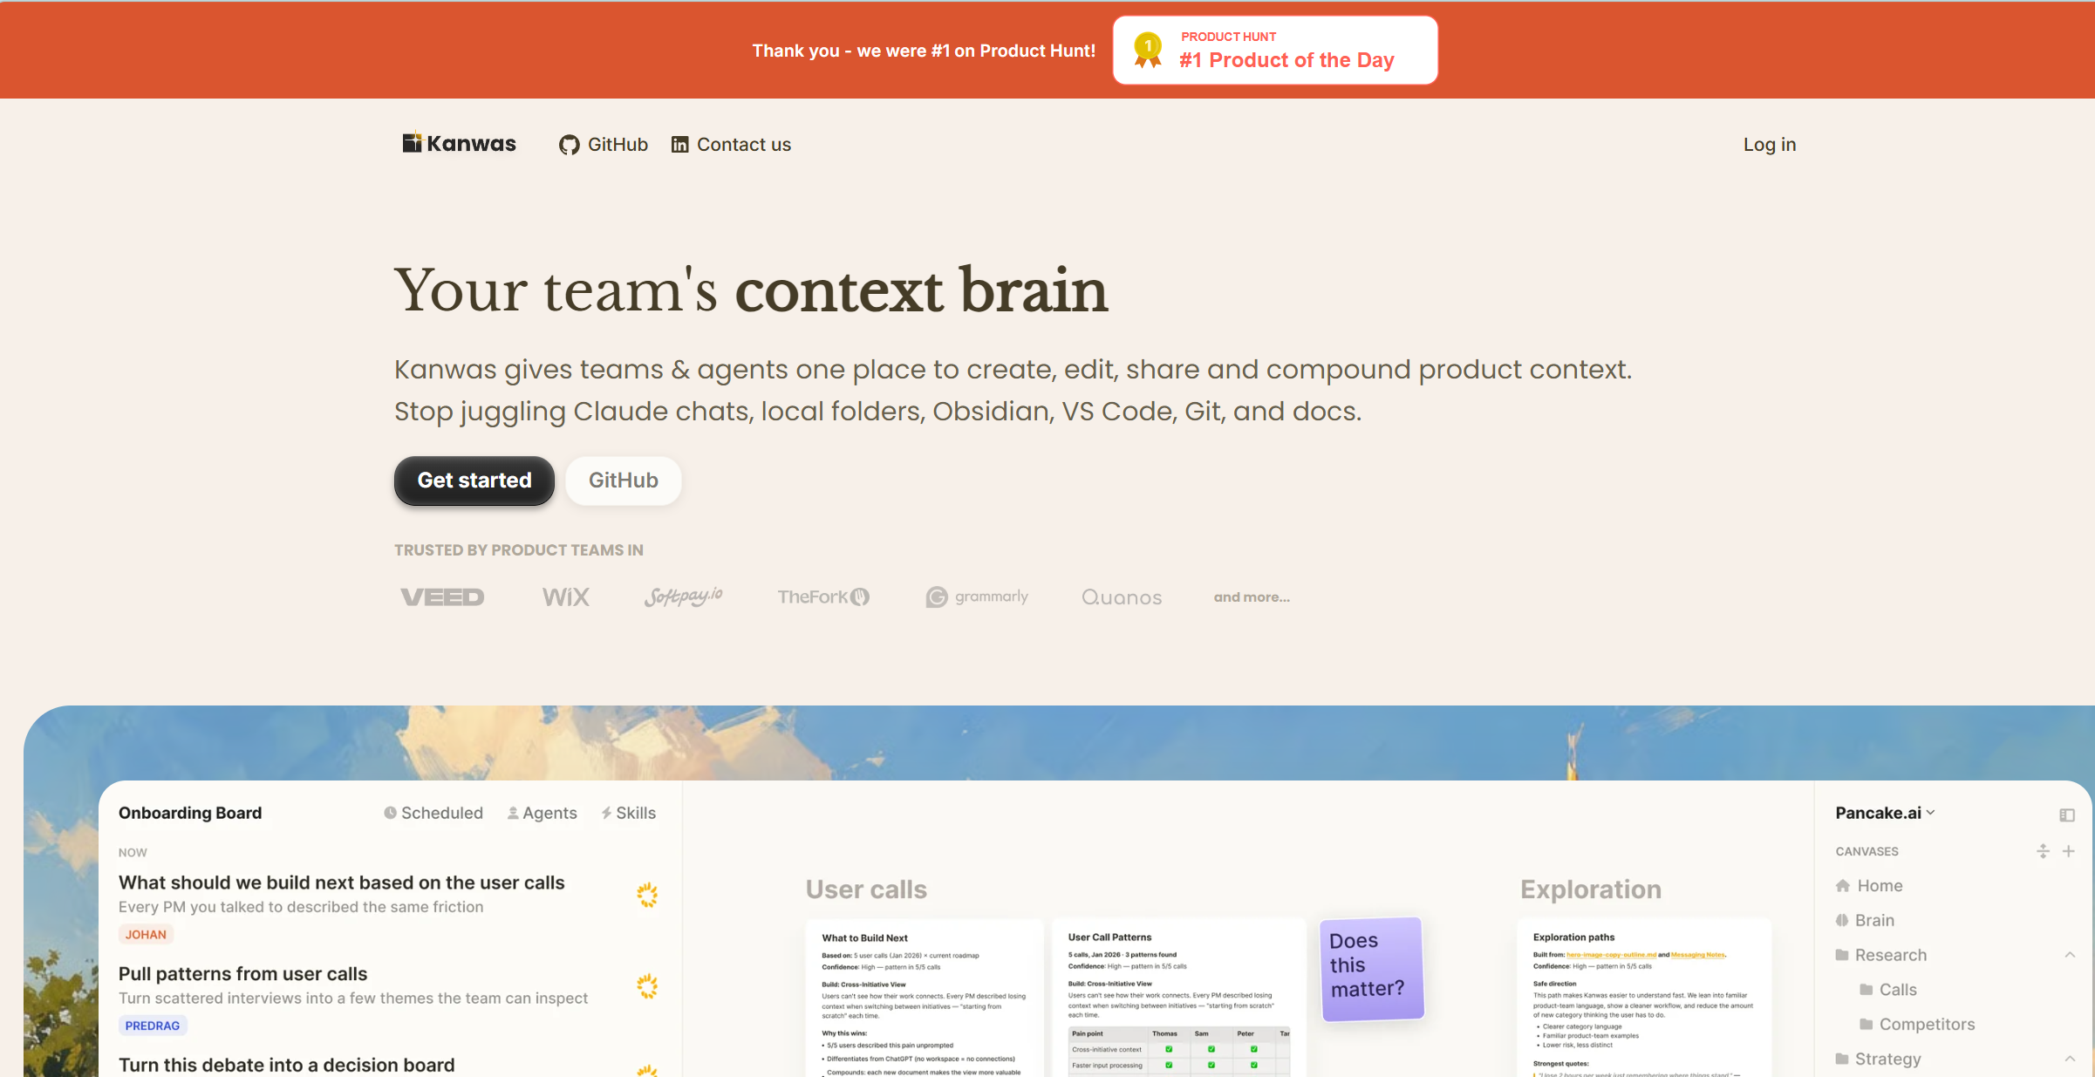Open the Competitors folder

(x=1917, y=1025)
